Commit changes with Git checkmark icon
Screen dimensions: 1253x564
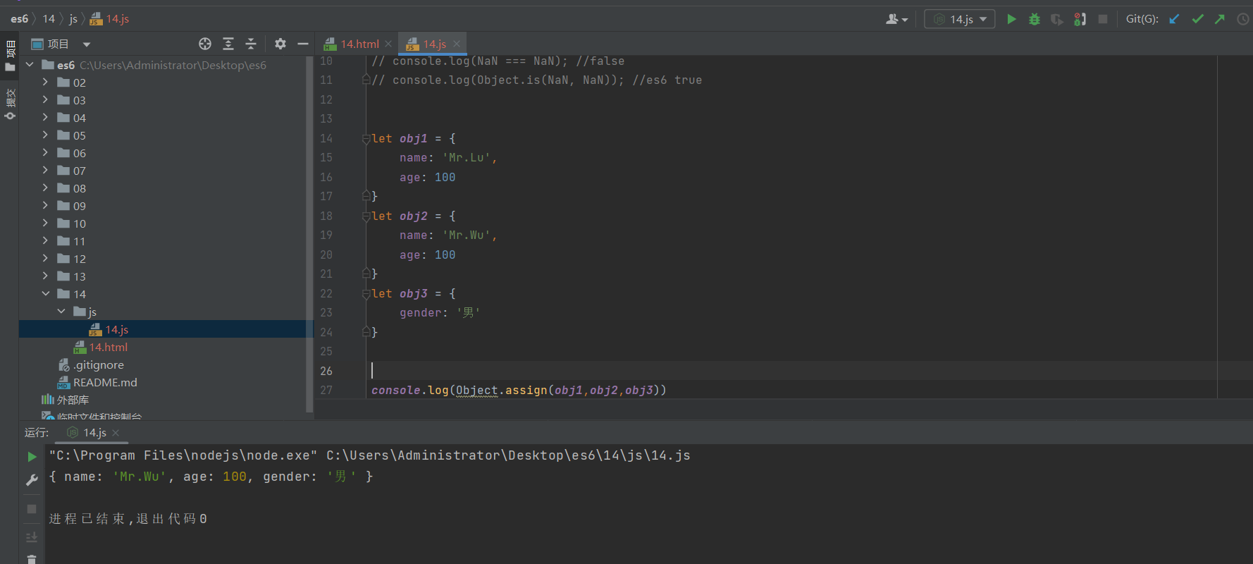pos(1197,19)
